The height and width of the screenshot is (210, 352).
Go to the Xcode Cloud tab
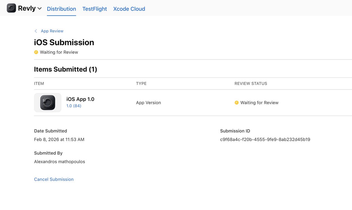point(129,9)
